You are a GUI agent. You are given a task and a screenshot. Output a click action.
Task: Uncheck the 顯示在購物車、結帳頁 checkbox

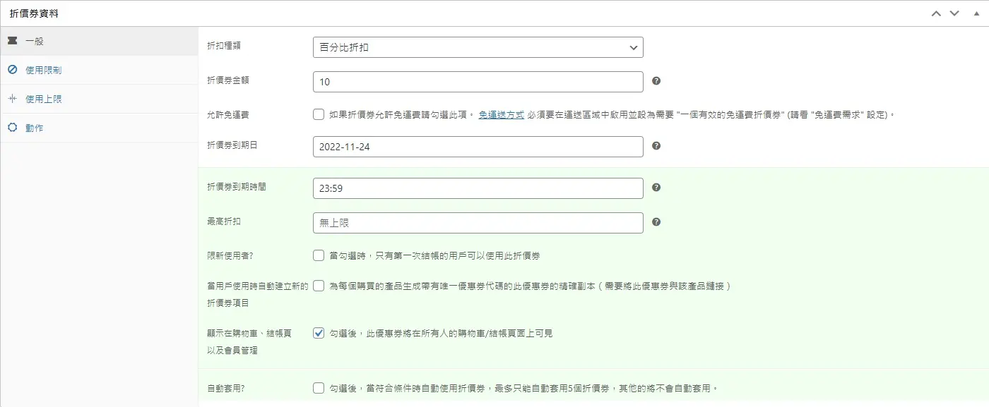319,333
